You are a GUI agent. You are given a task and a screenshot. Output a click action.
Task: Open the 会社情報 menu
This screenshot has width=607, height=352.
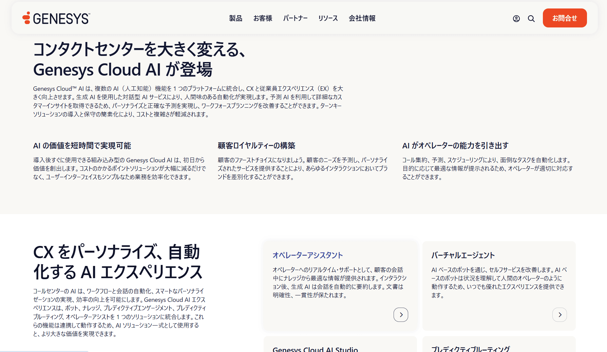point(362,18)
